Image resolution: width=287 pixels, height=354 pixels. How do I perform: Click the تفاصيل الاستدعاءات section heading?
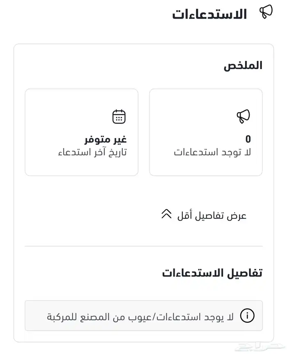pyautogui.click(x=212, y=273)
